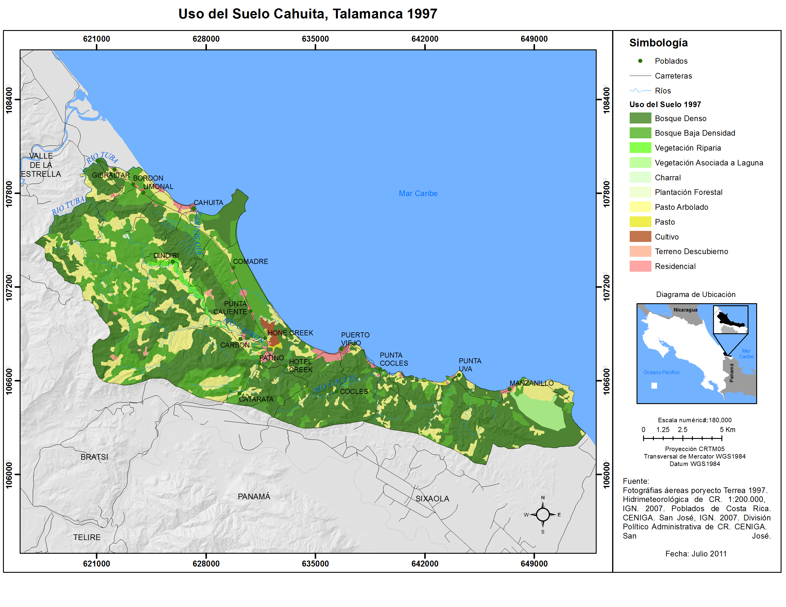Click the Terreno Descubierto legend swatch
786x607 pixels.
pyautogui.click(x=640, y=251)
